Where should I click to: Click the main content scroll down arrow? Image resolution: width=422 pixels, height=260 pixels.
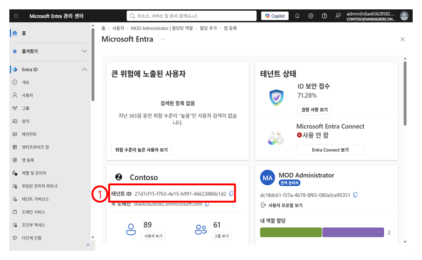(x=405, y=242)
